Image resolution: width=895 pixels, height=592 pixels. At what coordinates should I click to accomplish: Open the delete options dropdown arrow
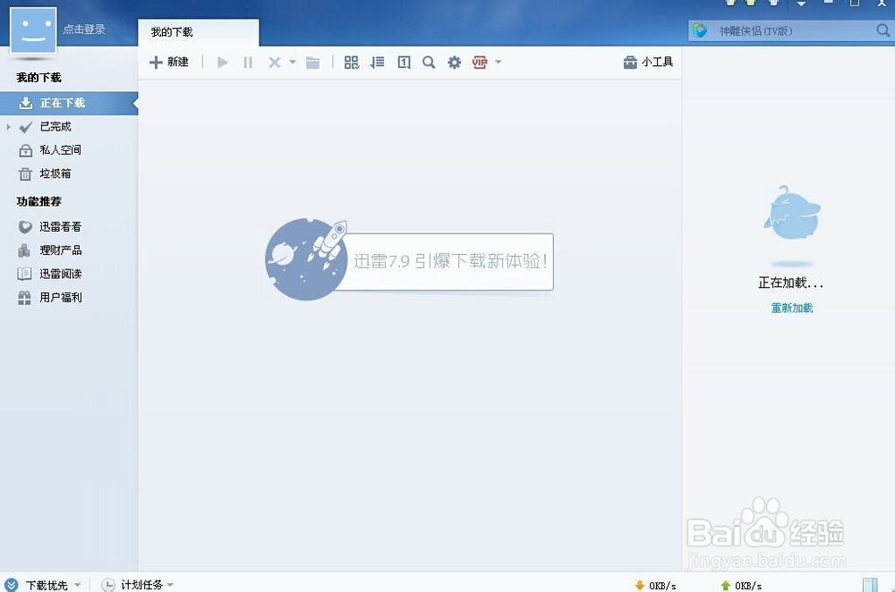click(292, 62)
